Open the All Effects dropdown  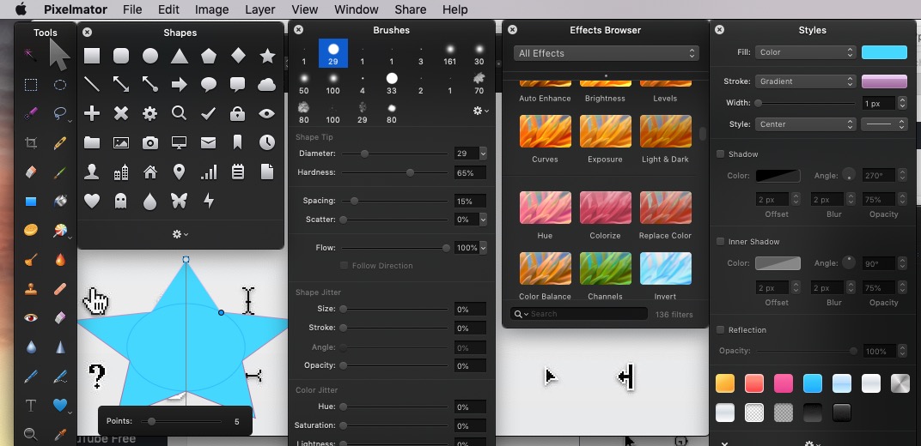[607, 53]
